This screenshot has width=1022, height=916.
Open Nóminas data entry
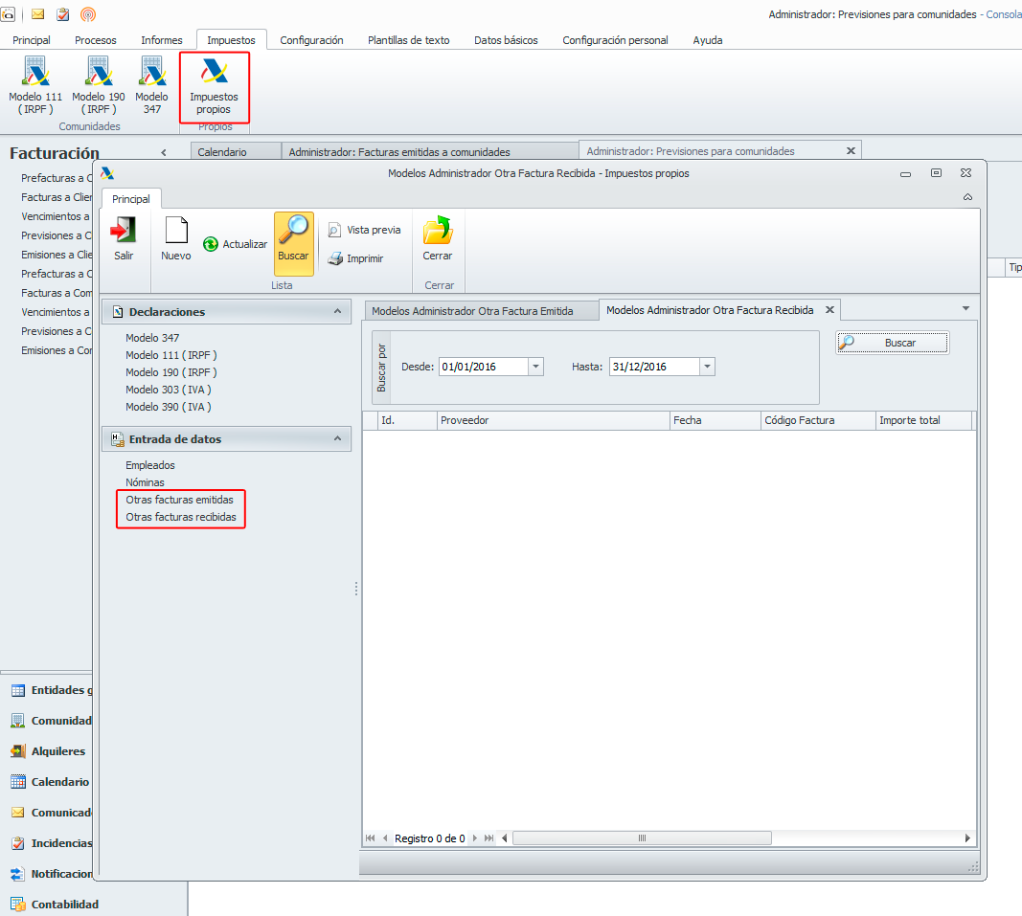pyautogui.click(x=145, y=482)
